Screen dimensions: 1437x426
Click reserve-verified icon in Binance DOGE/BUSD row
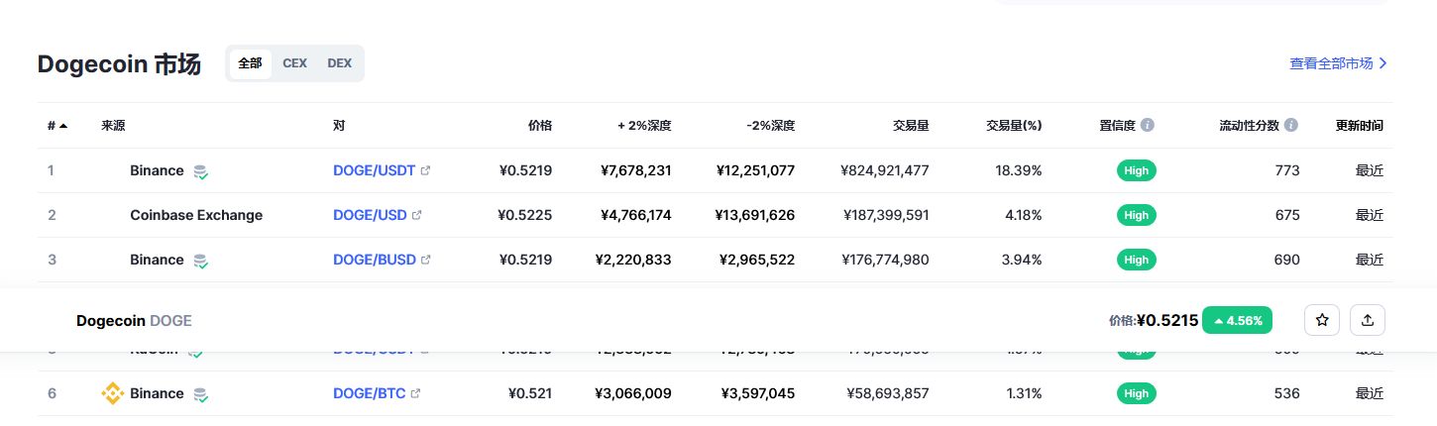click(200, 261)
